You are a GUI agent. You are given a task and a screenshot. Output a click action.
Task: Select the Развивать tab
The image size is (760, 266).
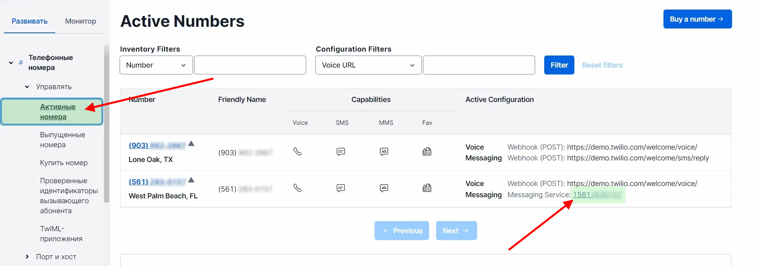click(x=30, y=21)
